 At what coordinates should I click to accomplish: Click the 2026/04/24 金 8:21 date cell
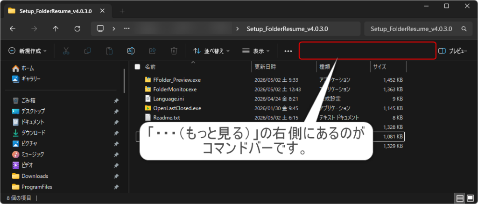pos(276,99)
